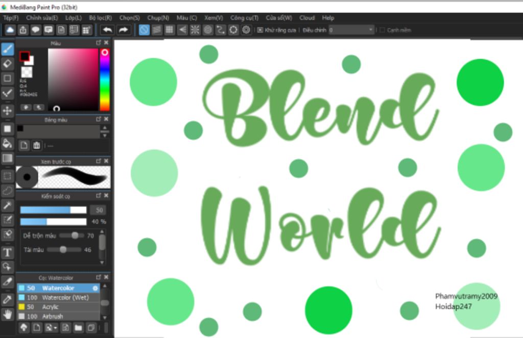Click the brush opacity slider showing 40 %
Screen dimensions: 523x338
(53, 221)
